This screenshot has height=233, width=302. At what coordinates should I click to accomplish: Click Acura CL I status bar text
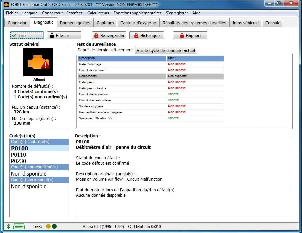122,227
